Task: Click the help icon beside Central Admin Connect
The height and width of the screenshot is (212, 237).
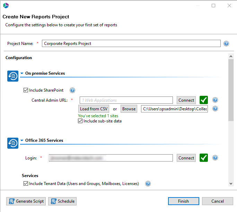Action: [215, 100]
